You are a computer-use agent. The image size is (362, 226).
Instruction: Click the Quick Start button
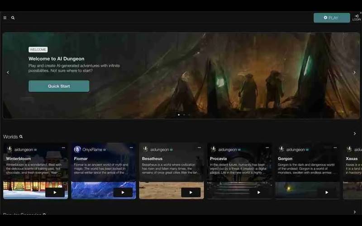(x=59, y=86)
